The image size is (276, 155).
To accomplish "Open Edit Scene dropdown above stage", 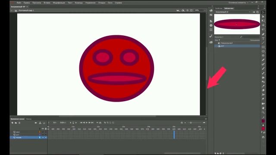I will point(178,10).
